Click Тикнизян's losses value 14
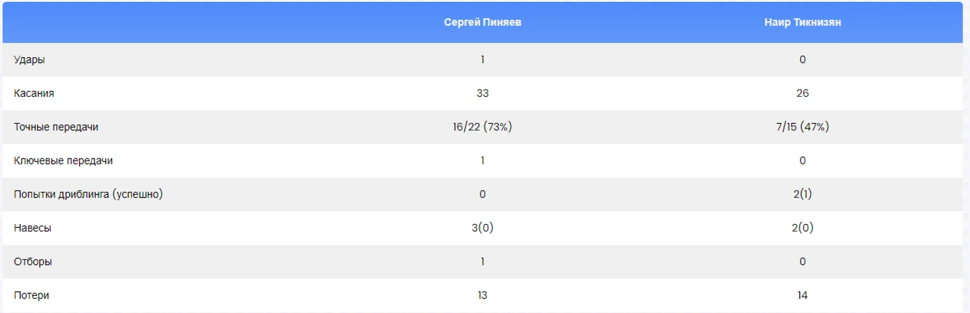Viewport: 970px width, 313px height. tap(803, 296)
